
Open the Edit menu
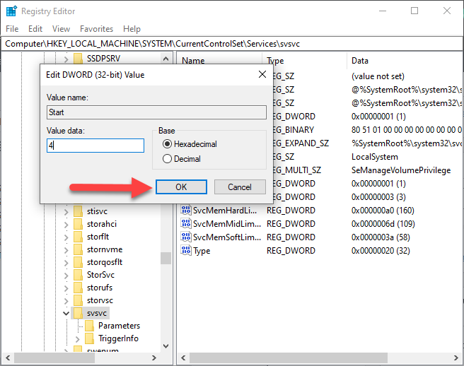pyautogui.click(x=35, y=29)
